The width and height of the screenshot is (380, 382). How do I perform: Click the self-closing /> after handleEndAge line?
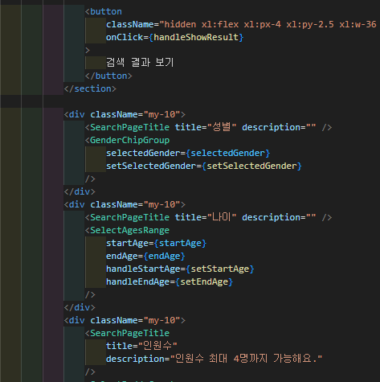pyautogui.click(x=90, y=294)
